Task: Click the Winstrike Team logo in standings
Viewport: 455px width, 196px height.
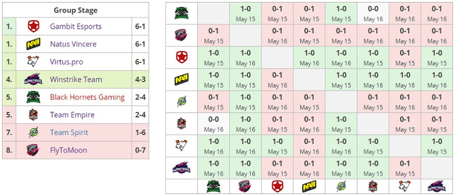Action: [x=33, y=79]
